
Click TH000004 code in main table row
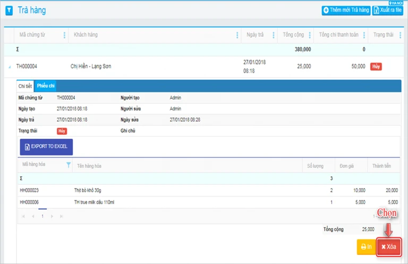(27, 66)
